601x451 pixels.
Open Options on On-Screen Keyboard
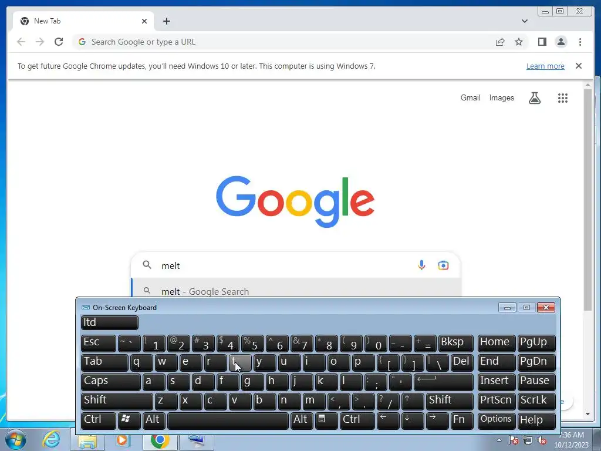tap(496, 420)
